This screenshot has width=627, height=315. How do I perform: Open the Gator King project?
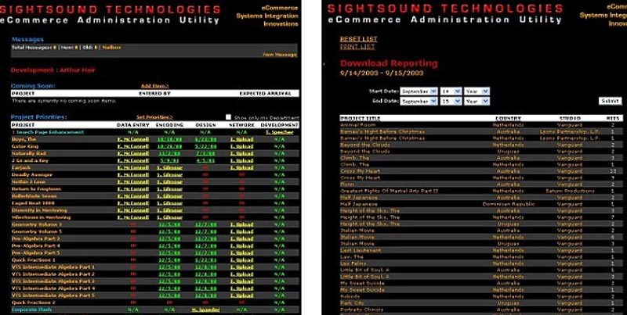click(x=24, y=145)
